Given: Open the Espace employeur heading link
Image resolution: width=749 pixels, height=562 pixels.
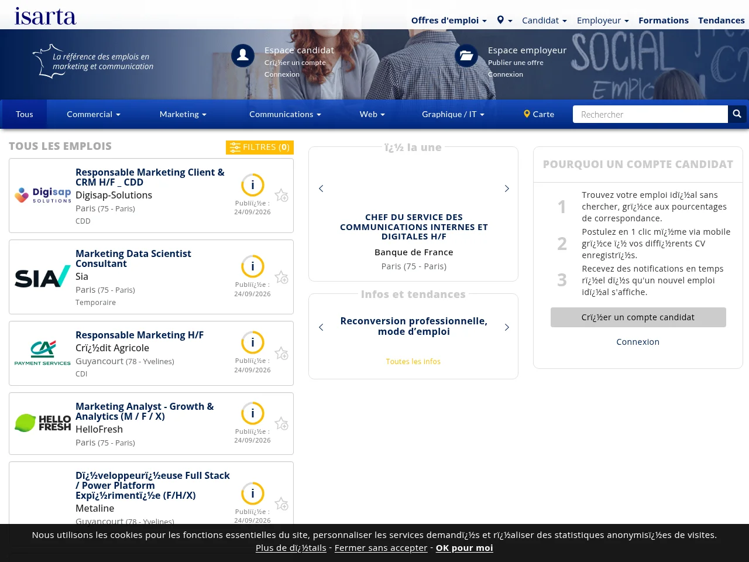Looking at the screenshot, I should click(x=527, y=50).
